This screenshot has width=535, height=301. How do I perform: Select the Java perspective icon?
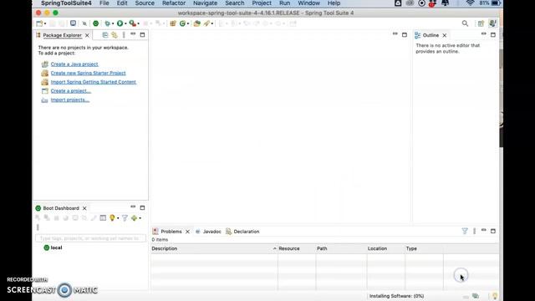click(492, 23)
